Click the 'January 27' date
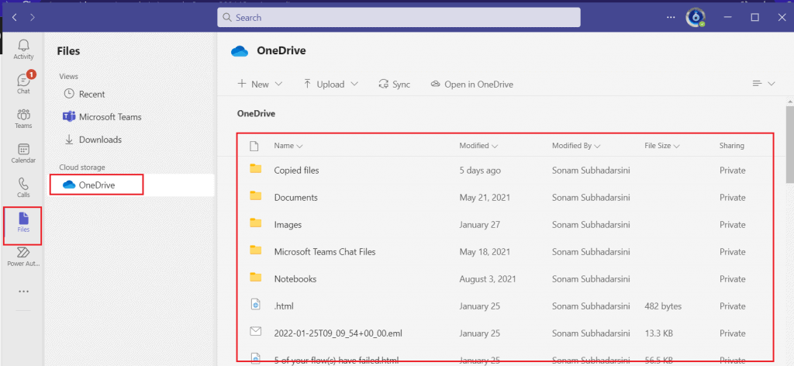 coord(479,225)
